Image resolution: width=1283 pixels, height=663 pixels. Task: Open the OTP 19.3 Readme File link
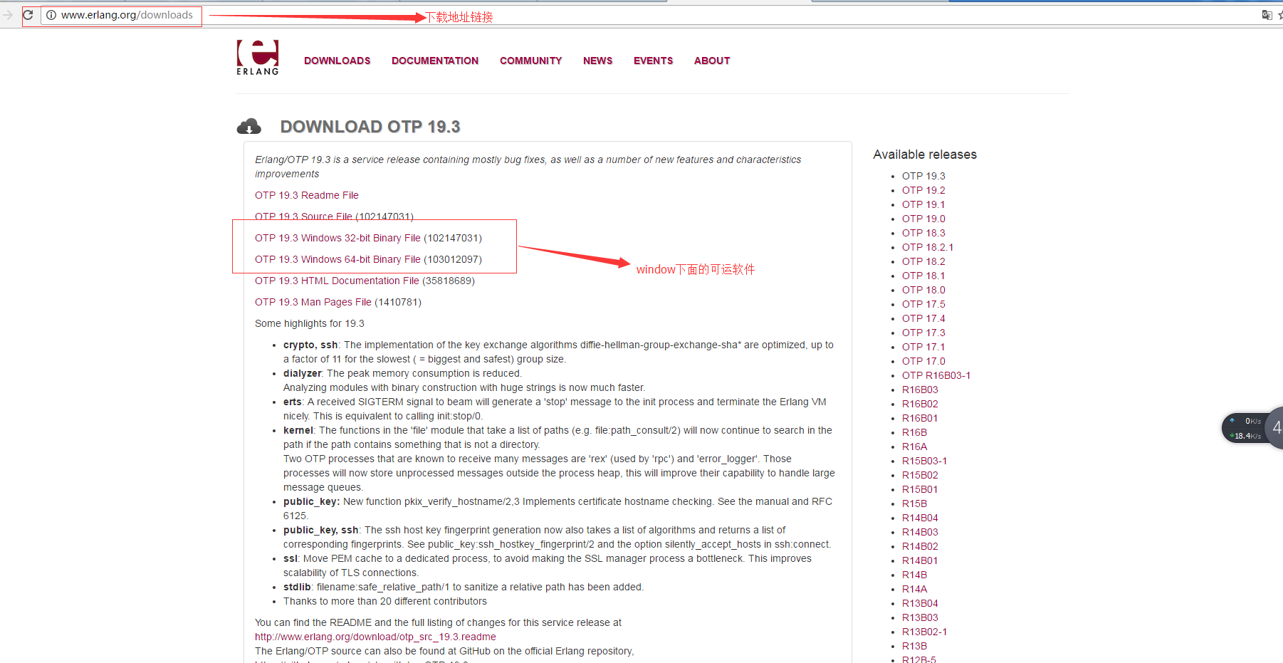(307, 195)
